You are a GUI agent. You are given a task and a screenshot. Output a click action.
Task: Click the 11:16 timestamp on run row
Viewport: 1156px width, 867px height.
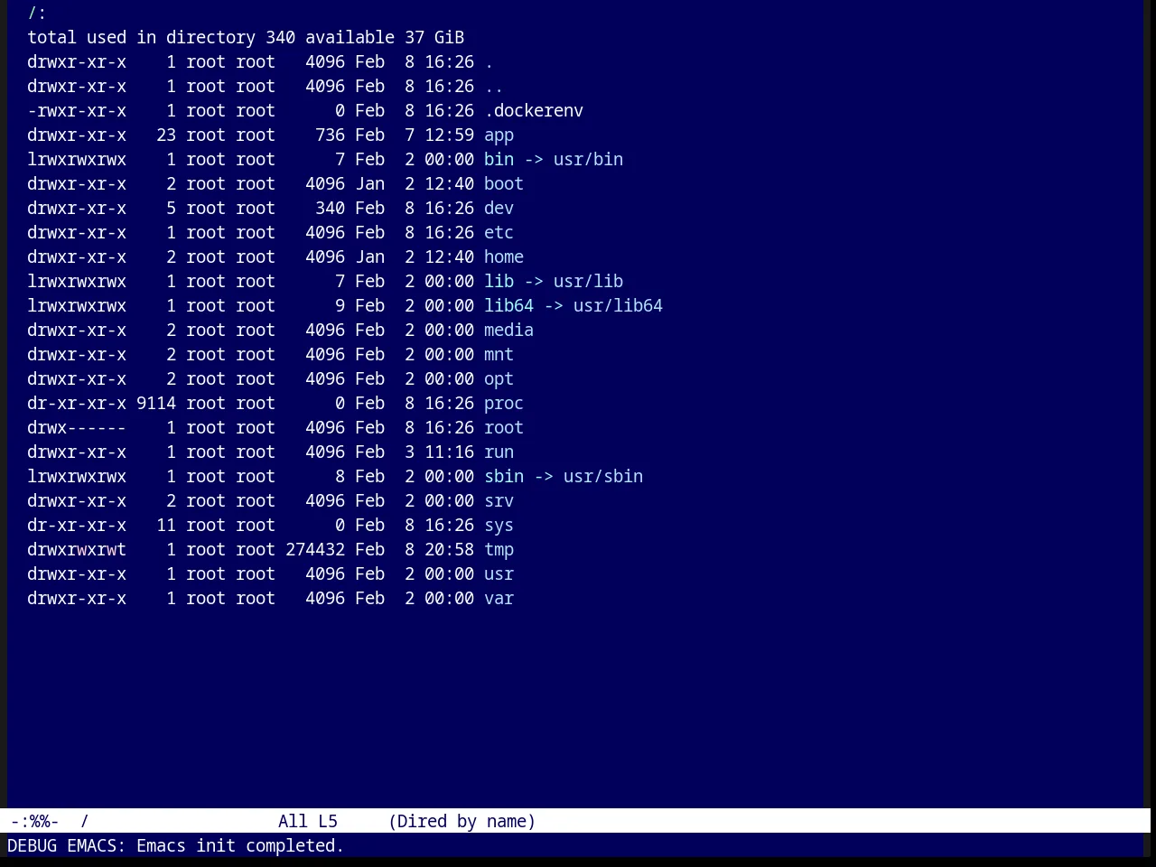click(x=449, y=452)
